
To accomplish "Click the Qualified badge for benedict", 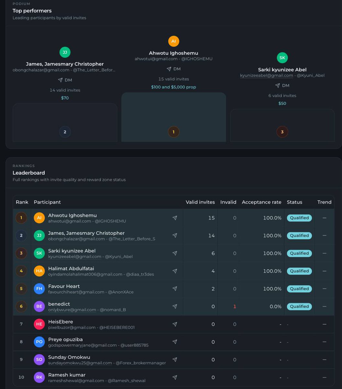I will (x=299, y=306).
